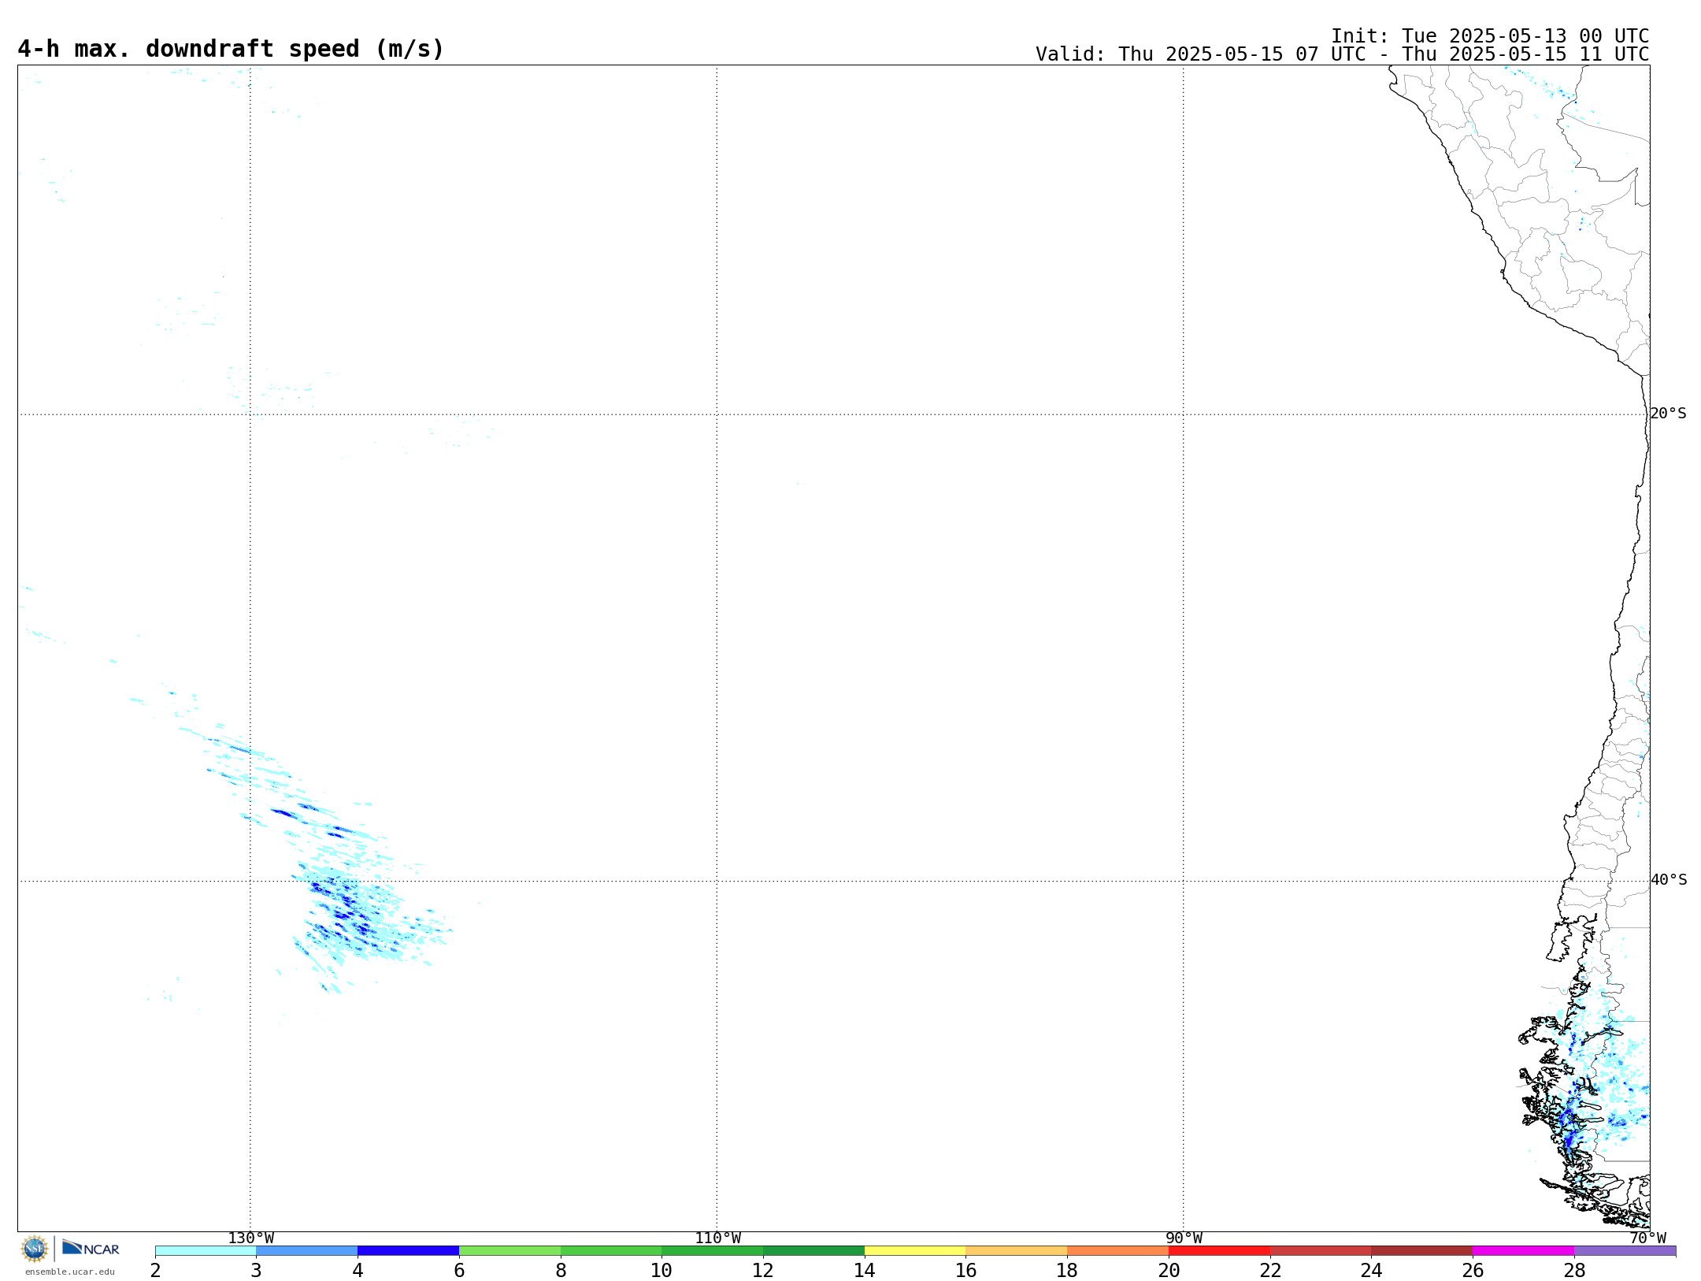Click the colorbar tick label 6

coord(459,1271)
